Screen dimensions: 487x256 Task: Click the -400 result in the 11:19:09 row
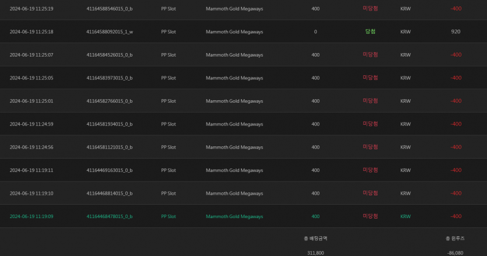[x=456, y=216]
